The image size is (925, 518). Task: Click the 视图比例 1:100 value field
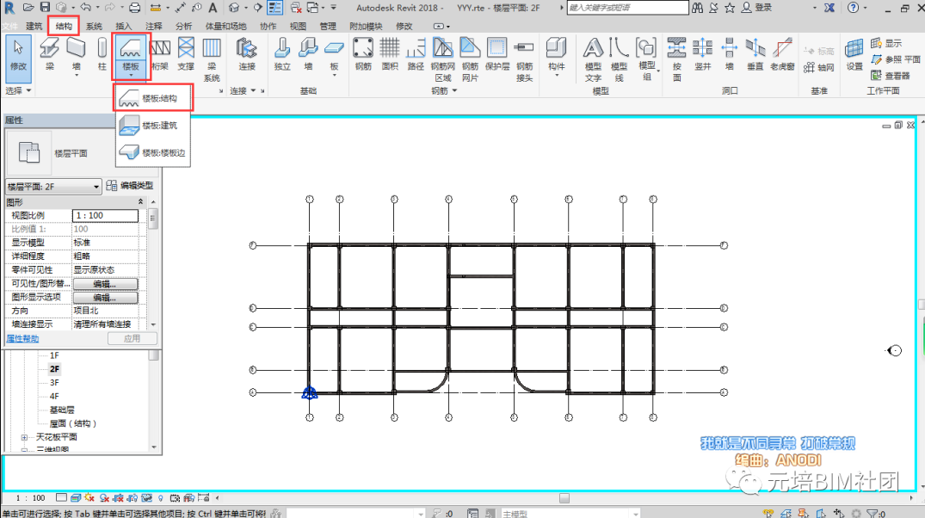coord(104,216)
